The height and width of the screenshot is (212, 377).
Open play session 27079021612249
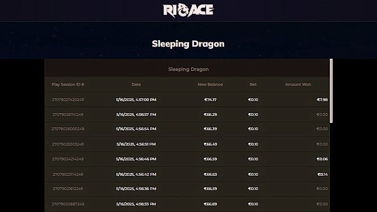coord(68,188)
